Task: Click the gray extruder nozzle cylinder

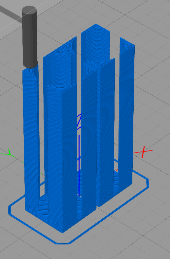Action: (x=30, y=37)
